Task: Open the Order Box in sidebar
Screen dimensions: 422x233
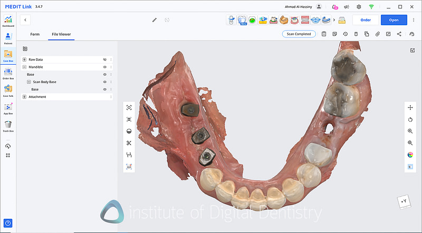Action: (8, 74)
